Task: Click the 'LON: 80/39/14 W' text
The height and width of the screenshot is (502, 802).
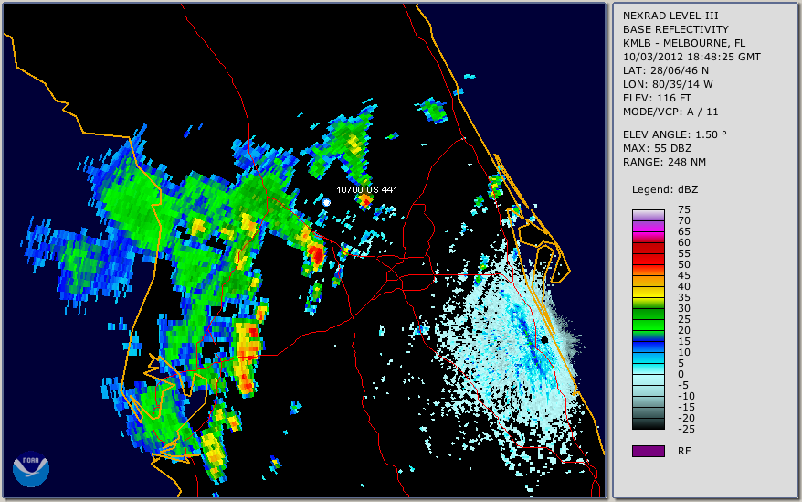Action: point(668,84)
